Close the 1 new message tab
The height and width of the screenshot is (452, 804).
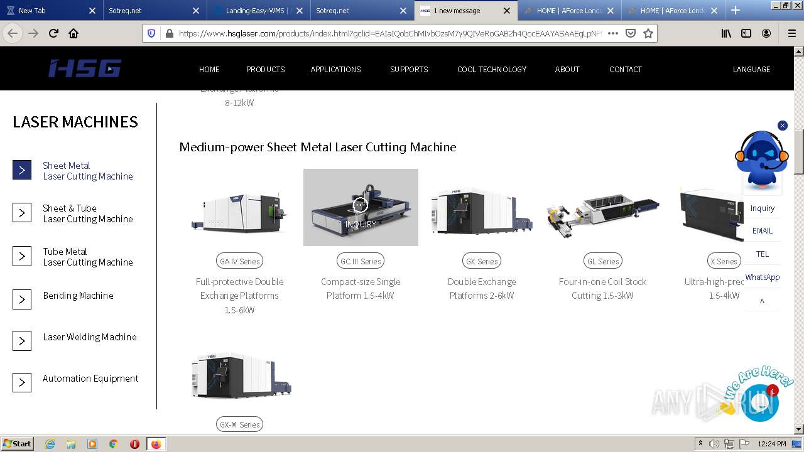(x=507, y=11)
